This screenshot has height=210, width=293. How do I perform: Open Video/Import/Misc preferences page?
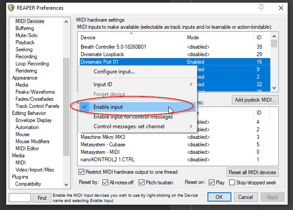click(x=35, y=170)
